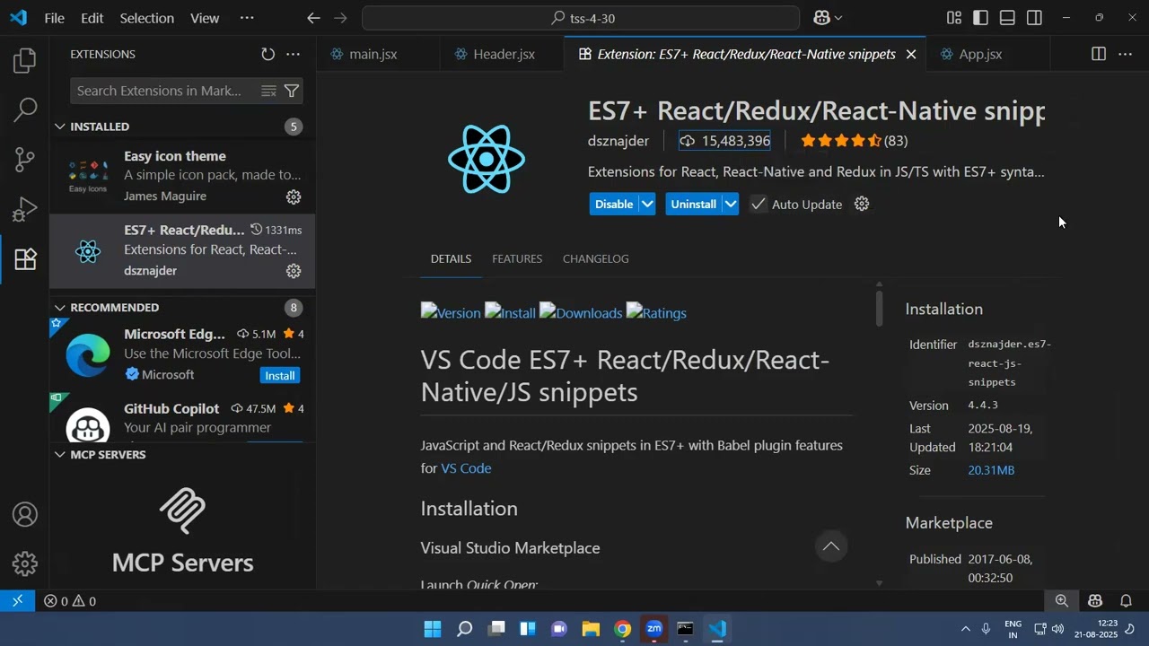Open the Selection menu

pyautogui.click(x=146, y=18)
